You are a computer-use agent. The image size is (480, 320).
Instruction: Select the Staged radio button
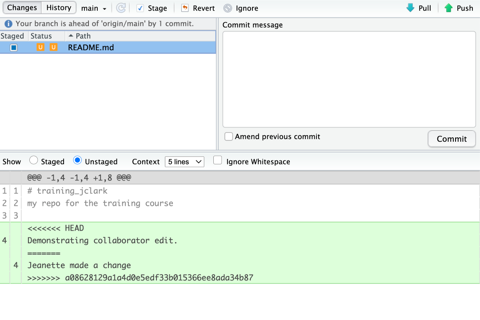click(x=33, y=160)
